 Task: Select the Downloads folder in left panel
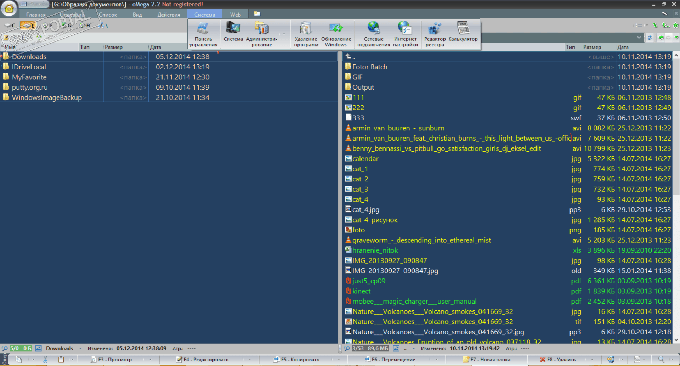tap(169, 57)
